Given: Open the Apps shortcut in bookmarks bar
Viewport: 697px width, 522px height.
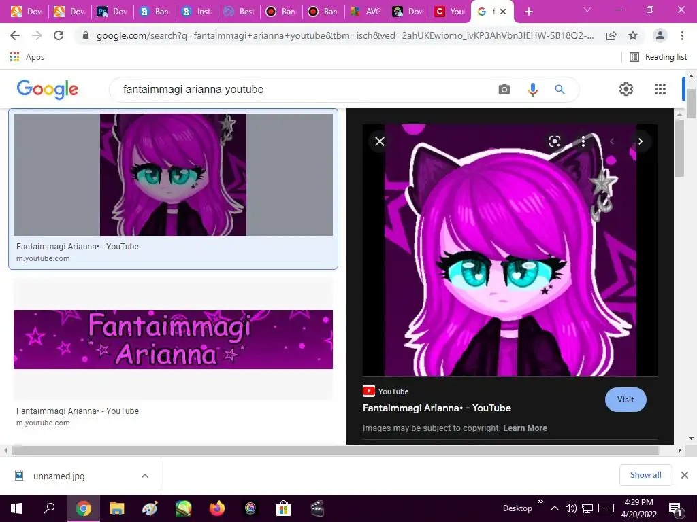Looking at the screenshot, I should click(x=27, y=57).
